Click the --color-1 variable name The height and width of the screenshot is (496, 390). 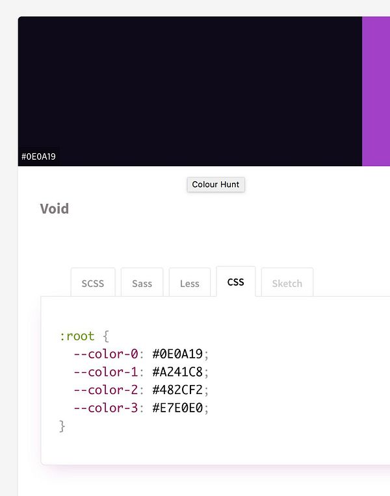pos(106,372)
